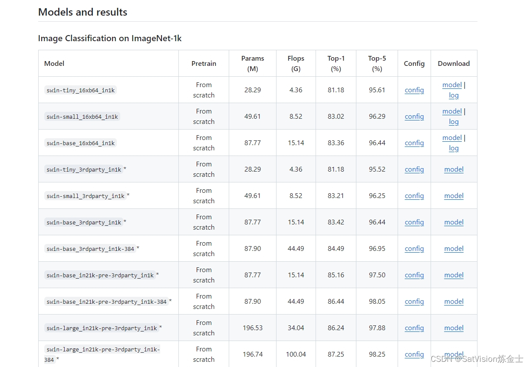Click the Flops (G) column header
This screenshot has width=530, height=367.
click(296, 63)
